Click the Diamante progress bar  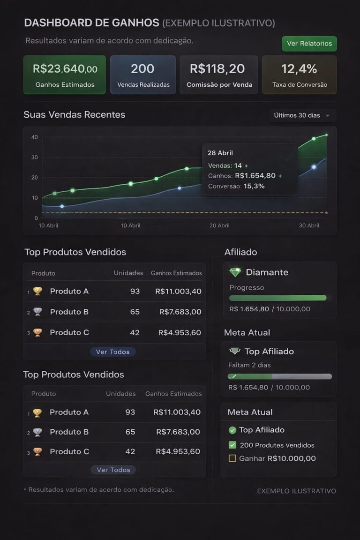(x=280, y=298)
